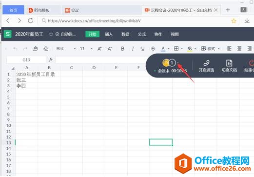This screenshot has height=177, width=254.
Task: Close the 远程会议-2020年新员工 tab
Action: click(x=215, y=10)
